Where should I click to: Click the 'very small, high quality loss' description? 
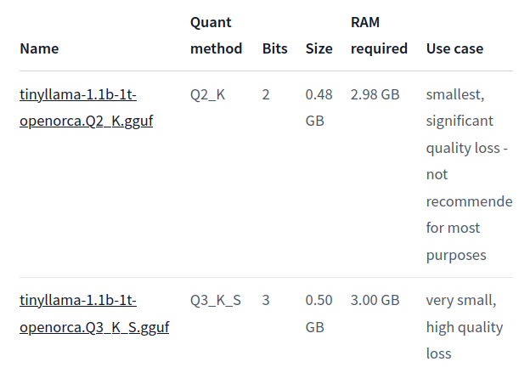465,327
